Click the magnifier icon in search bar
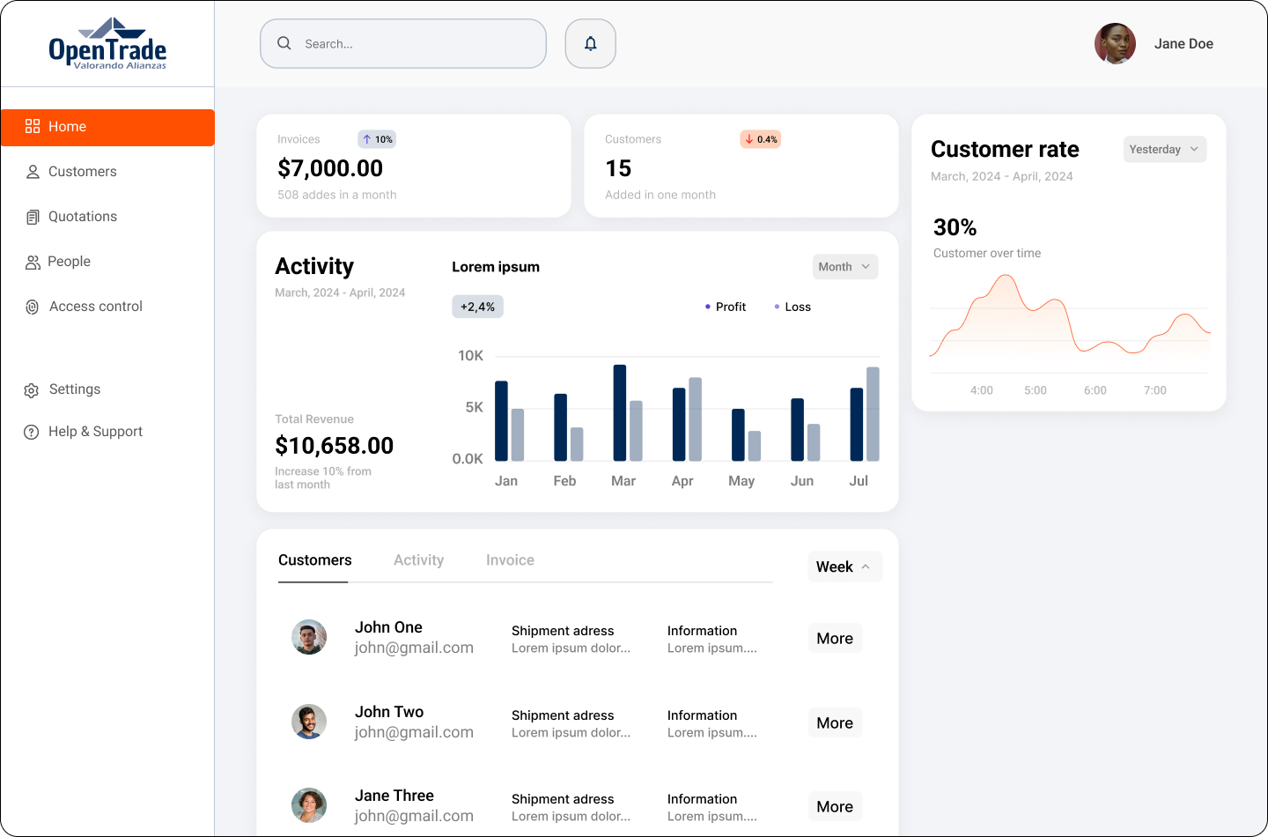This screenshot has width=1268, height=837. (x=284, y=43)
